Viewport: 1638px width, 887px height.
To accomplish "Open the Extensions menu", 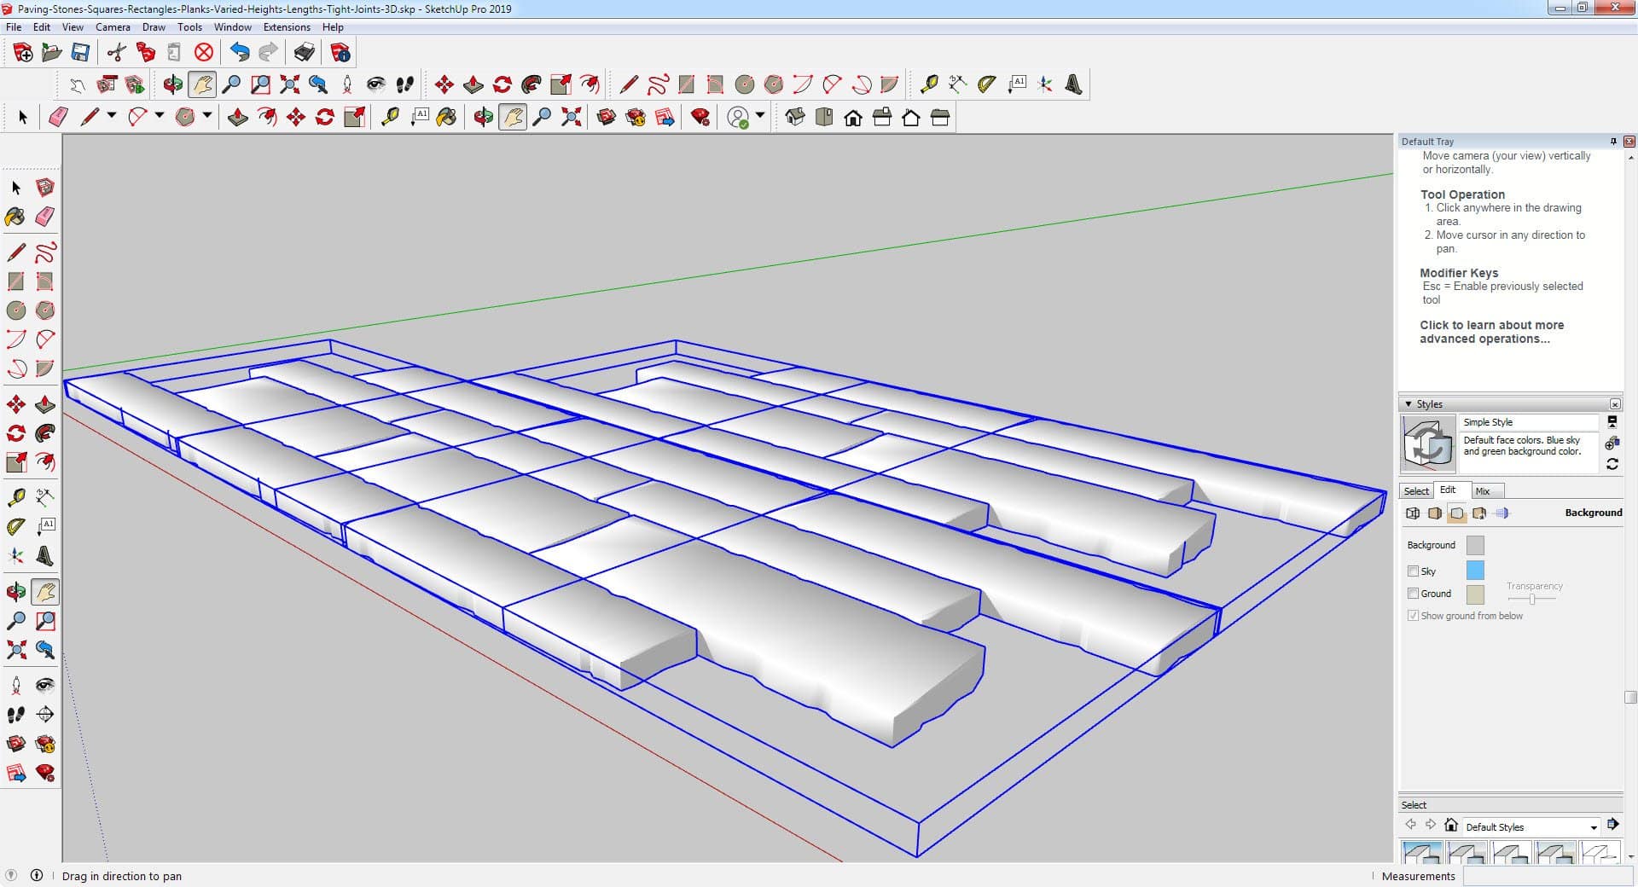I will pos(287,27).
